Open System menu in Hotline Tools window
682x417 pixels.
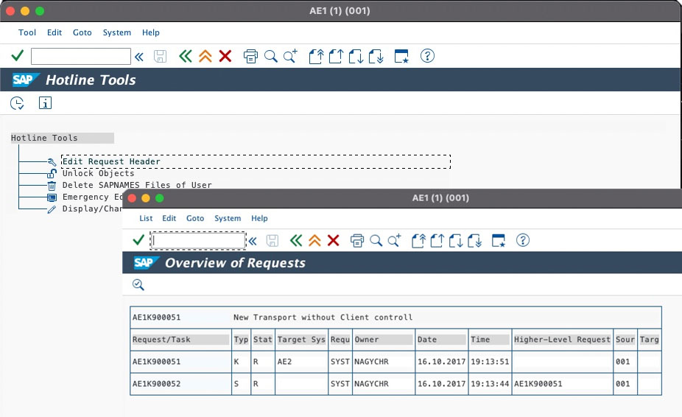pyautogui.click(x=116, y=32)
